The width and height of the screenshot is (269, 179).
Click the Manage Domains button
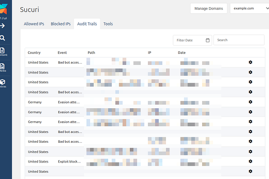pyautogui.click(x=208, y=9)
